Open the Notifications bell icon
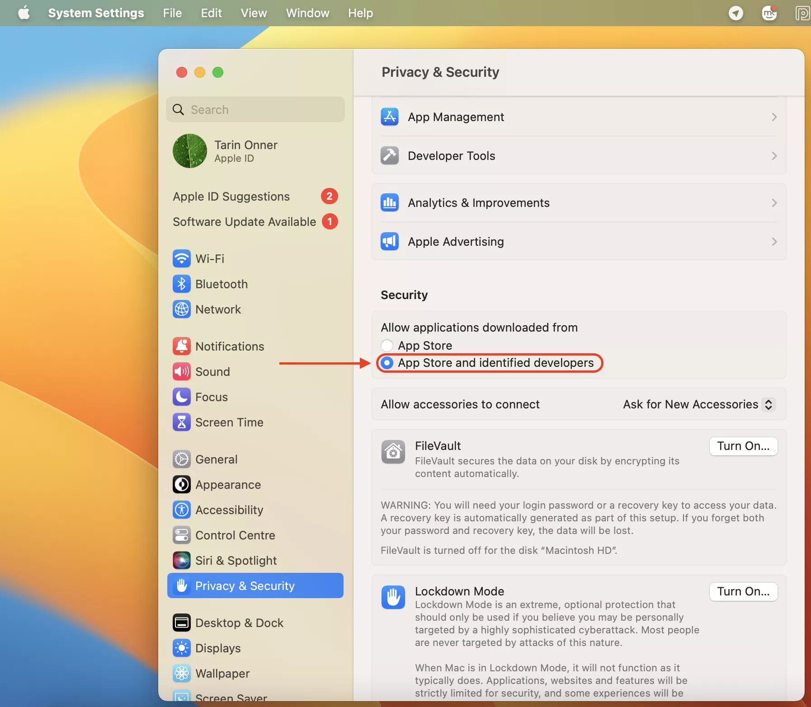Viewport: 811px width, 707px height. pos(181,346)
